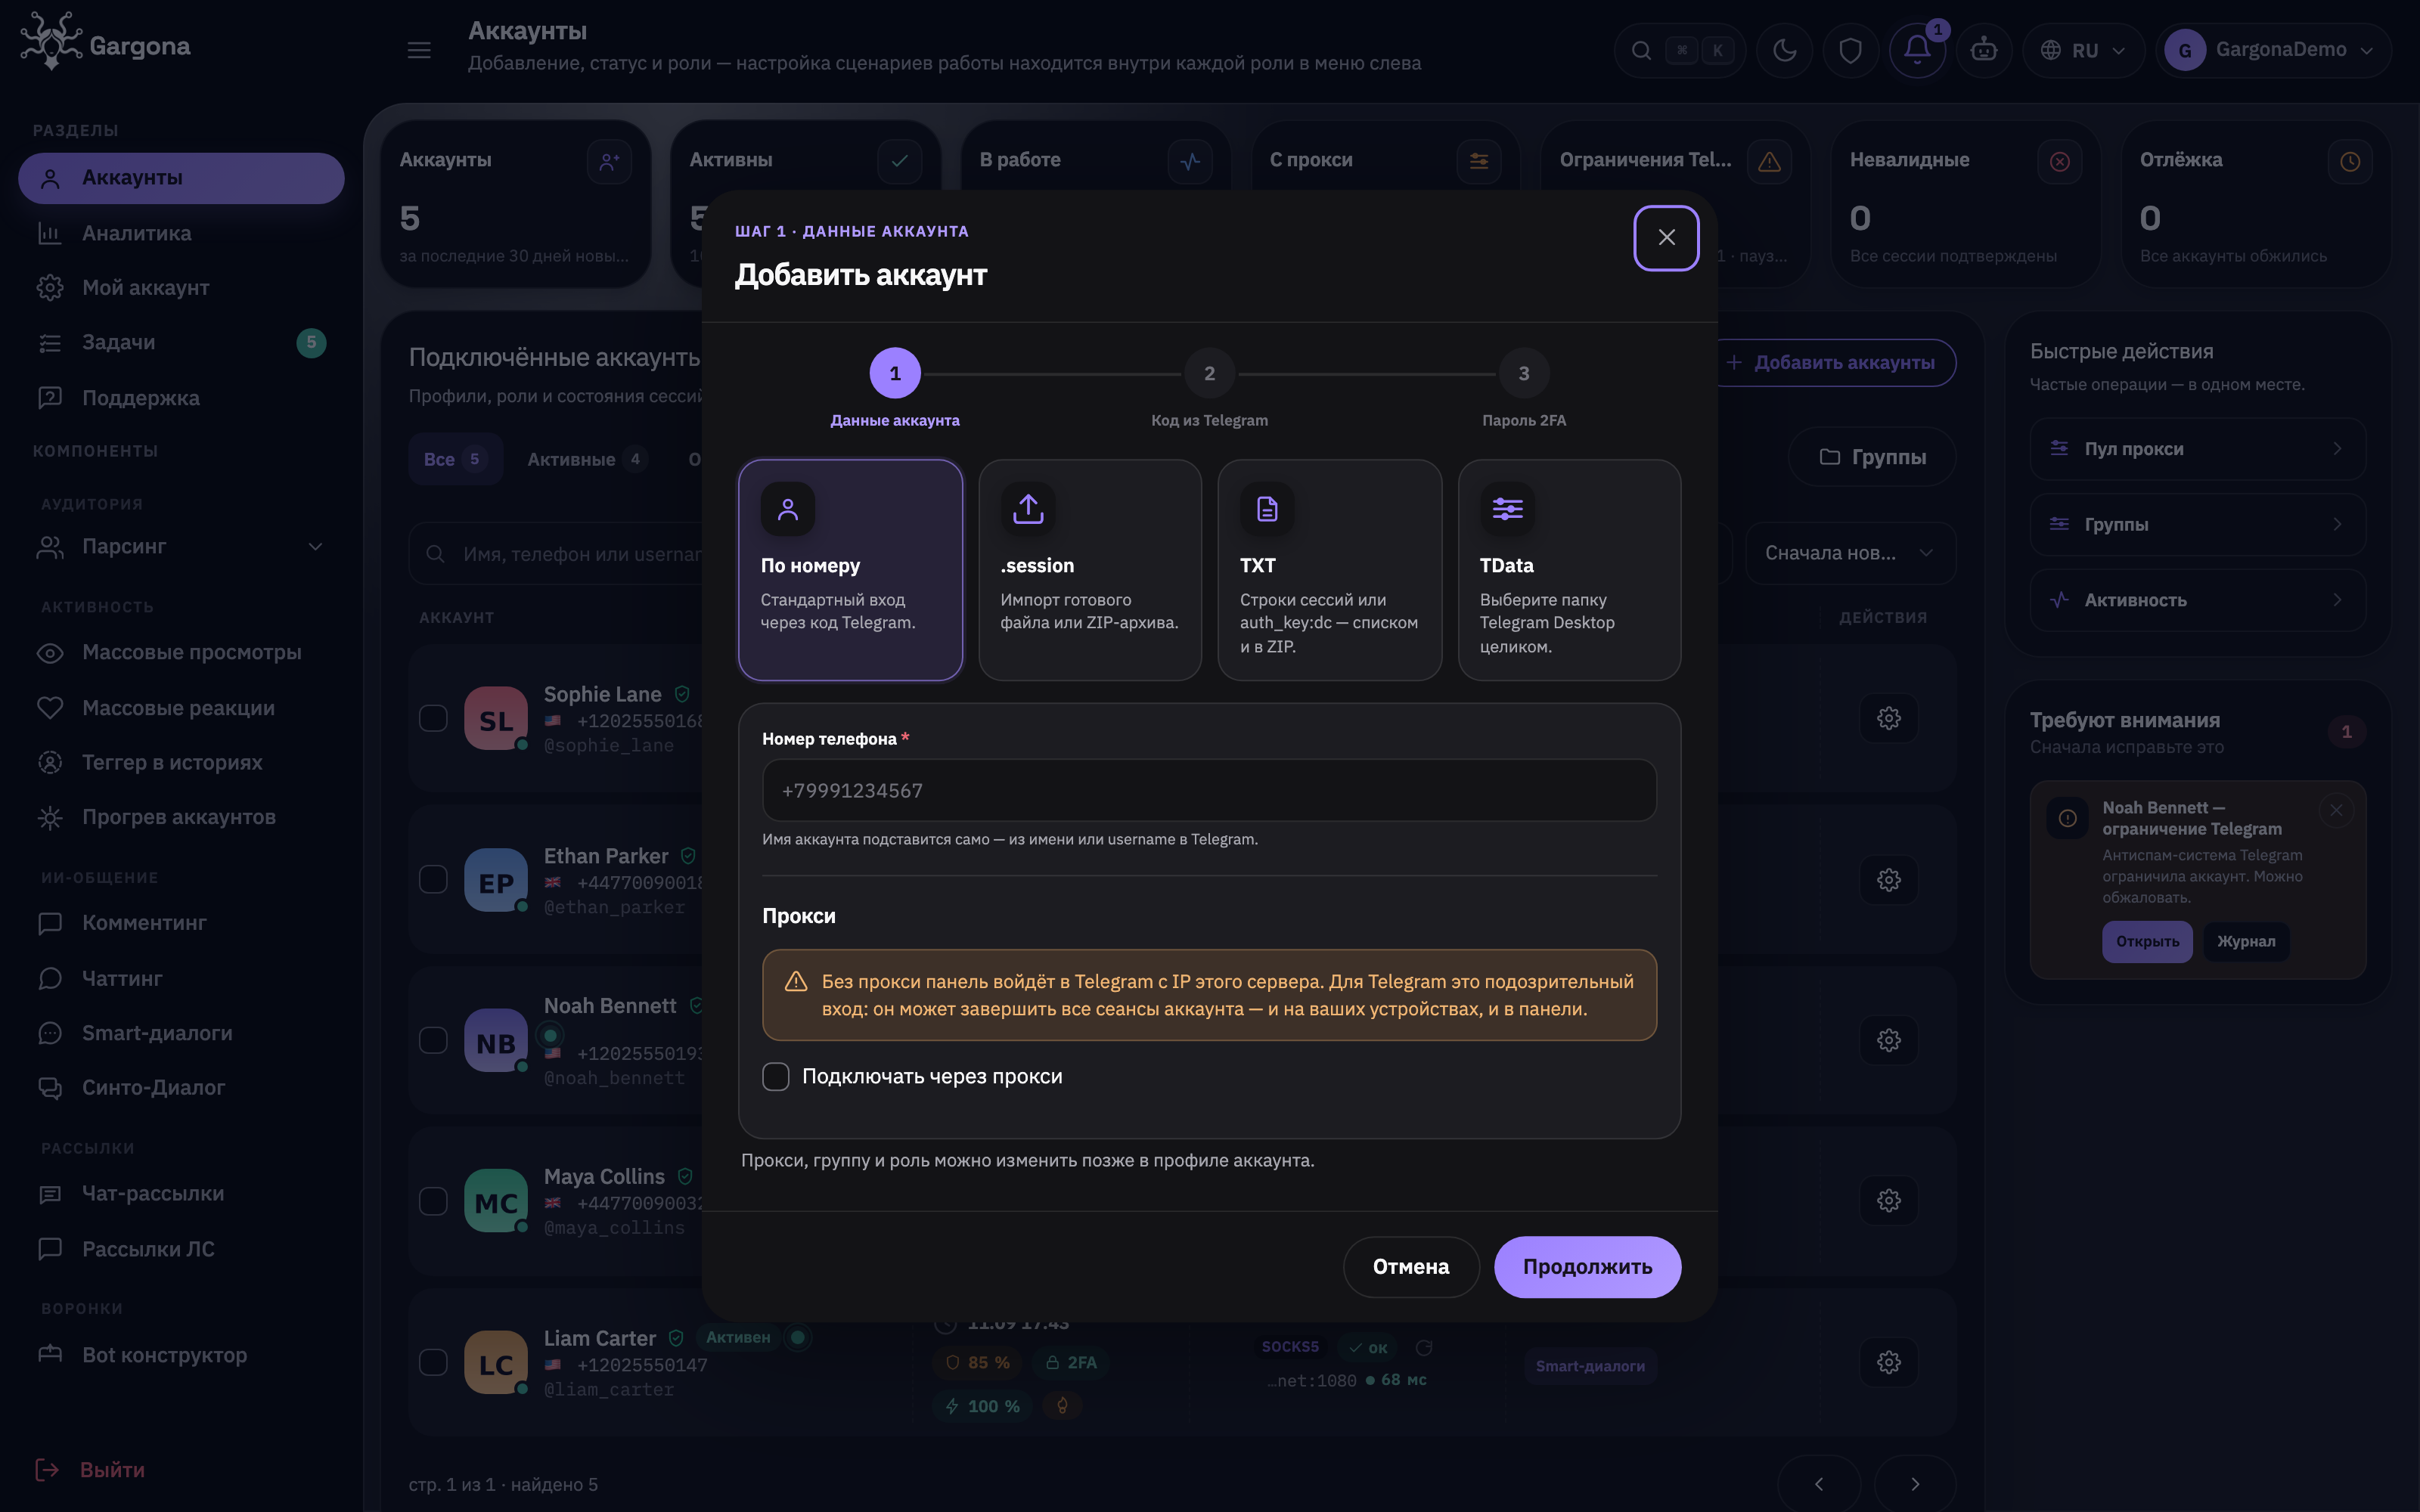Choose the .session import method
Screen dimensions: 2420x1512
tap(1090, 570)
